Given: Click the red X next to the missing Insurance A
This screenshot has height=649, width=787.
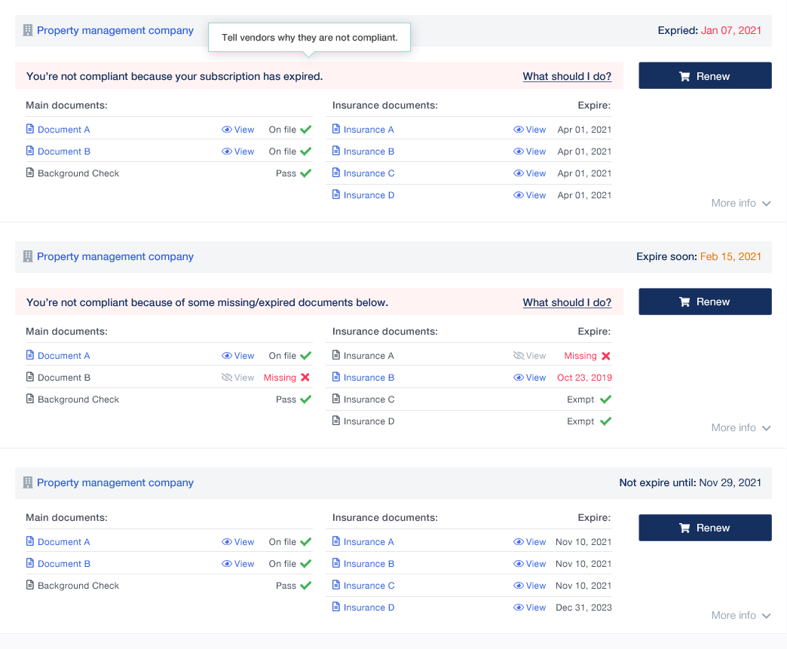Looking at the screenshot, I should click(606, 356).
